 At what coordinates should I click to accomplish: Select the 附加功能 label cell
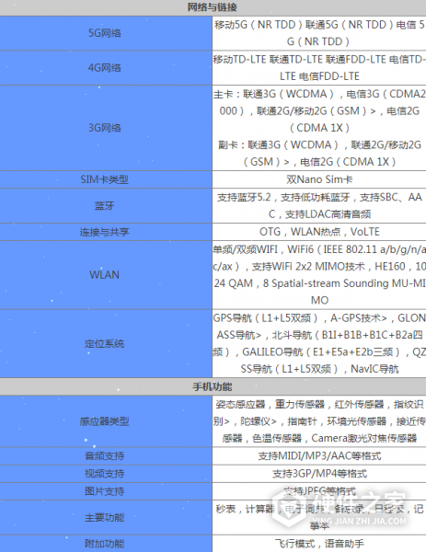(106, 544)
